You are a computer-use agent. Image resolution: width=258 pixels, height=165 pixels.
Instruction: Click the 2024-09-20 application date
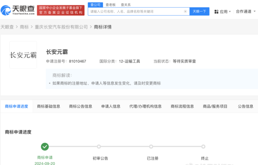coord(45,163)
